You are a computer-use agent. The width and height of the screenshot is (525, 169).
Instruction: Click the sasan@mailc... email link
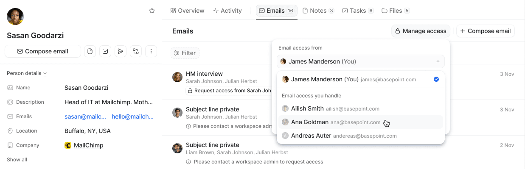tap(85, 116)
